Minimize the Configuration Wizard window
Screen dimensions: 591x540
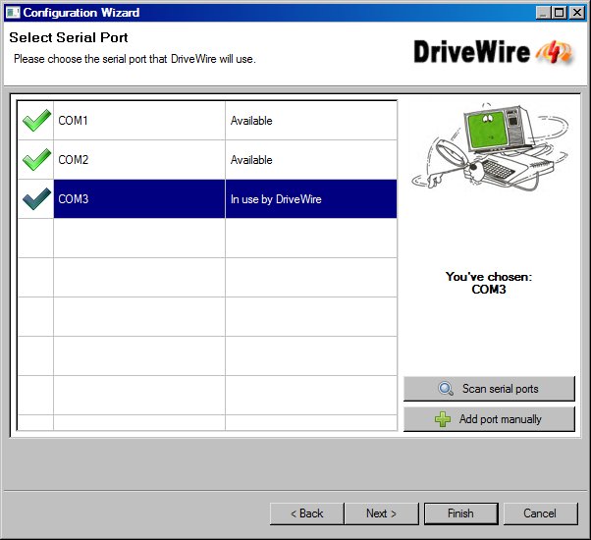pyautogui.click(x=543, y=13)
